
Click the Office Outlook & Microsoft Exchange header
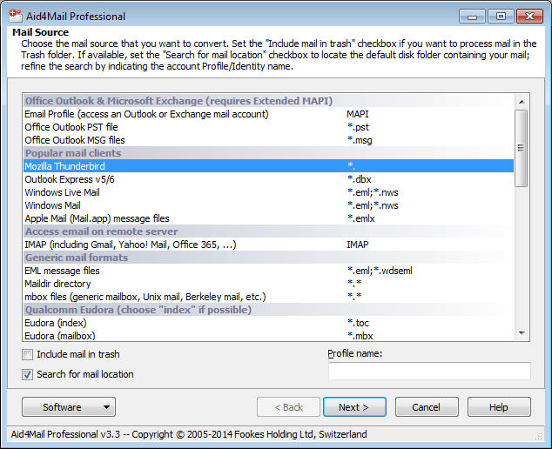coord(268,101)
